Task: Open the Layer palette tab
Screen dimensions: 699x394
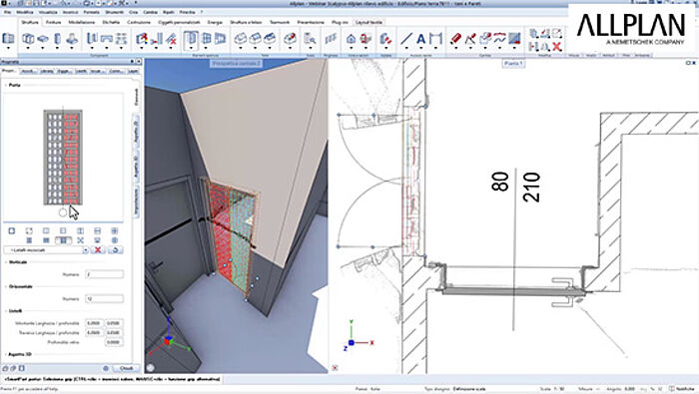Action: pos(133,71)
